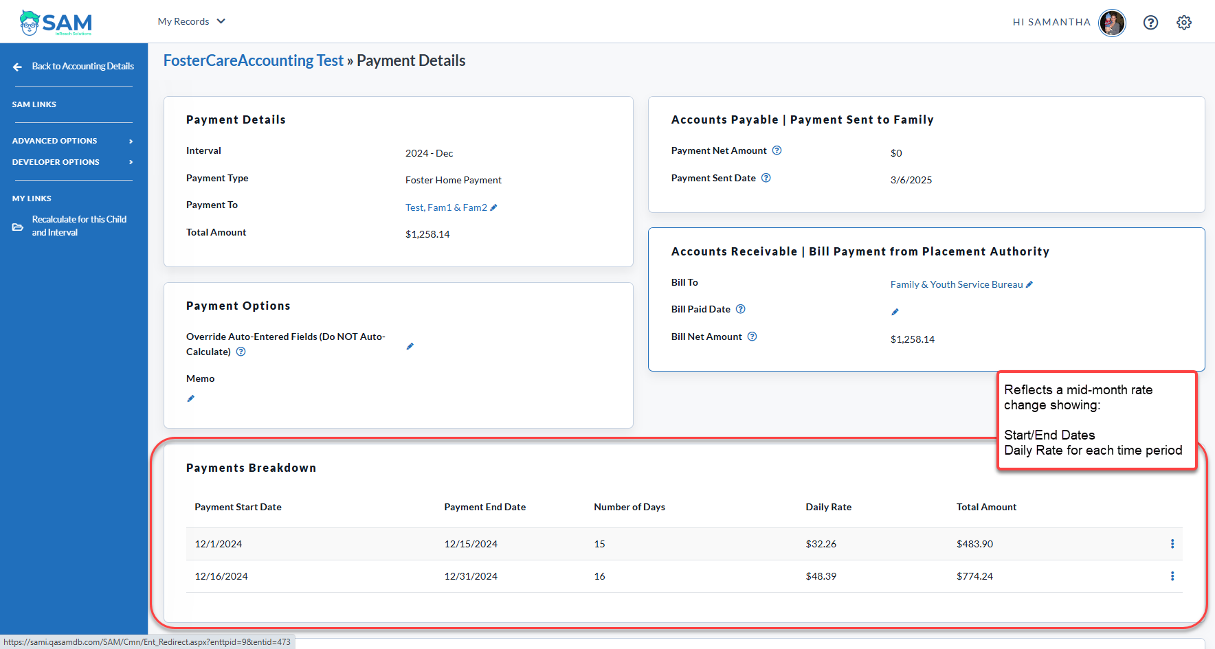Click the MY LINKS sidebar heading
The width and height of the screenshot is (1215, 649).
32,198
